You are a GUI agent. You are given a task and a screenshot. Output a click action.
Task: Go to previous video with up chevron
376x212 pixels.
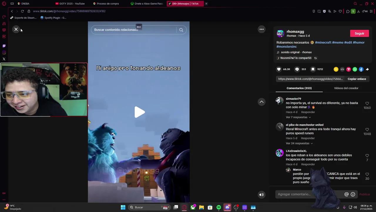coord(261,102)
